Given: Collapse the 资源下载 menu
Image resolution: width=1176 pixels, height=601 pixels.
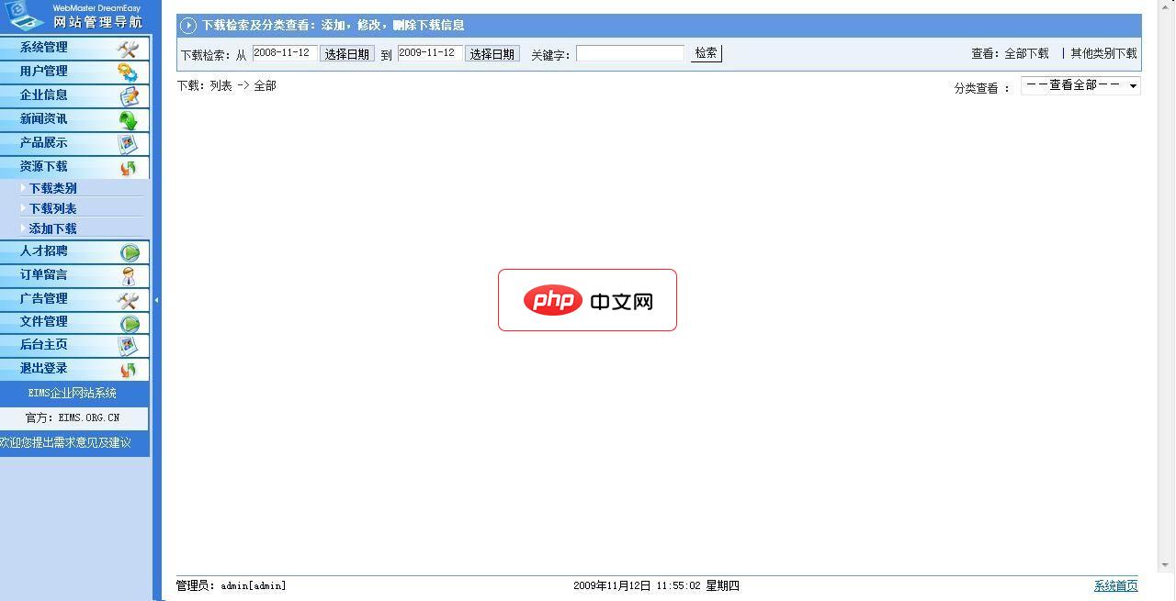Looking at the screenshot, I should tap(74, 167).
